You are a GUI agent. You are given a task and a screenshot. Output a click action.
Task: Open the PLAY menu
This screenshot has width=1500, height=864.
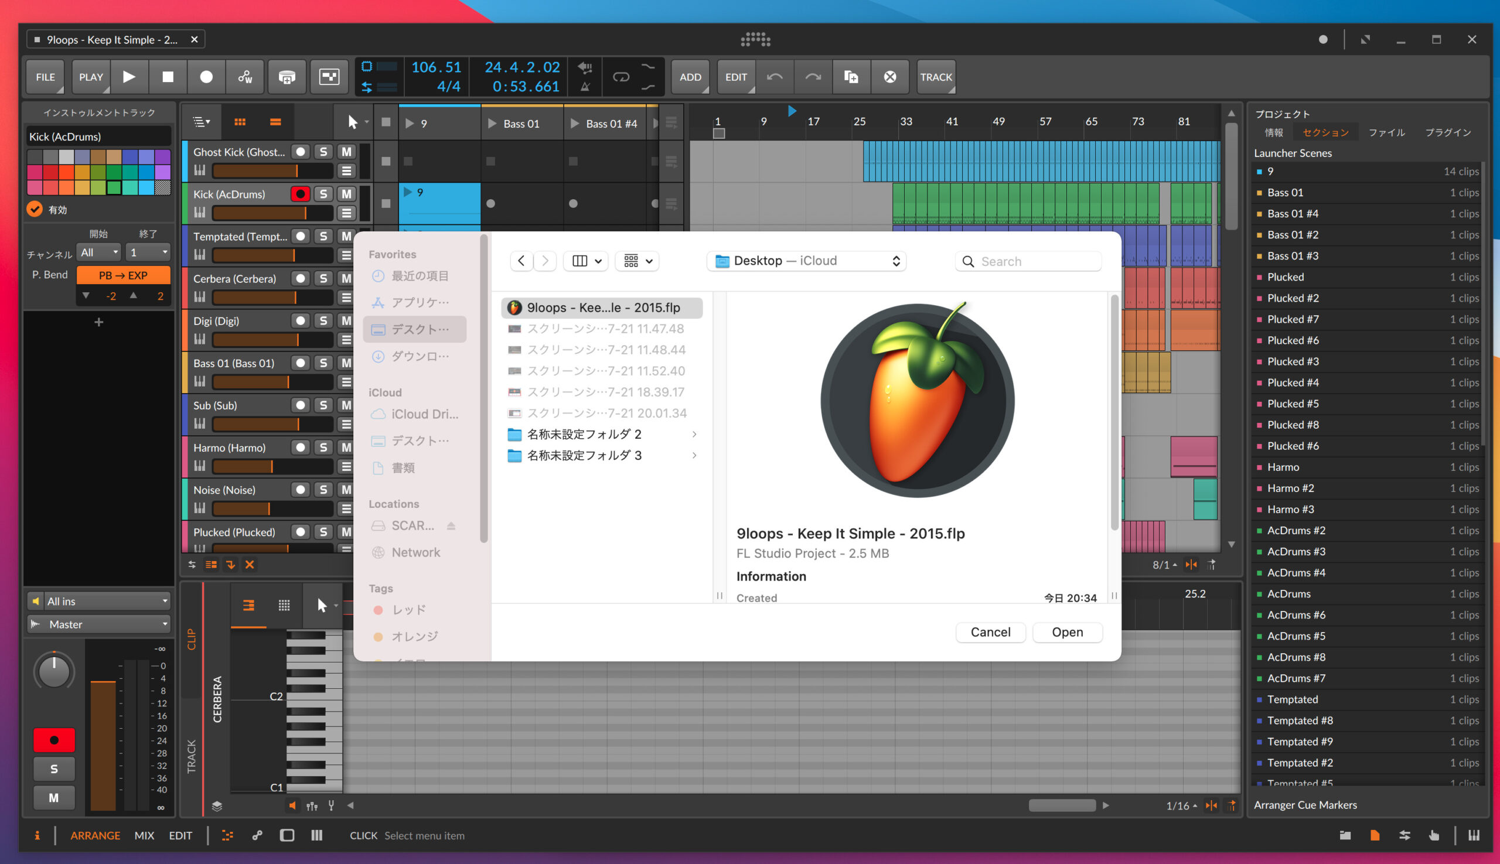pyautogui.click(x=91, y=77)
